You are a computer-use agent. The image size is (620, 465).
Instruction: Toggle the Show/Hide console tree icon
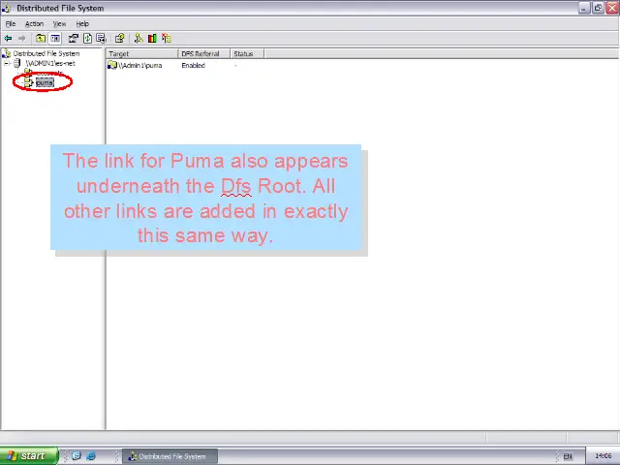tap(55, 39)
